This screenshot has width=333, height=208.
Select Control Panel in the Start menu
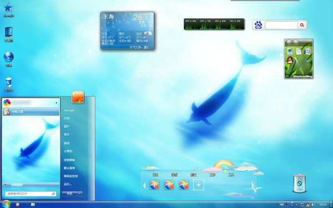tap(69, 160)
